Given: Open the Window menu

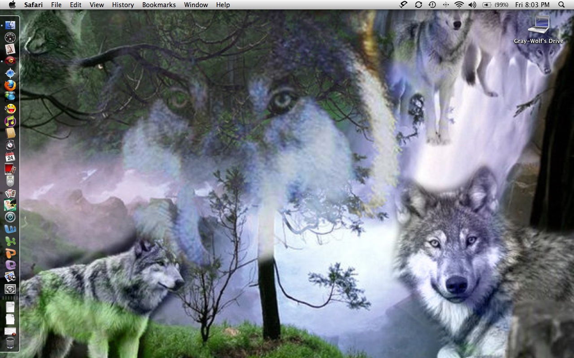Looking at the screenshot, I should 196,4.
